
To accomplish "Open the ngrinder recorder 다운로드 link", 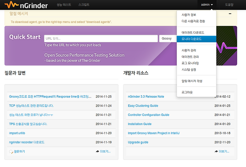I will pyautogui.click(x=27, y=142).
